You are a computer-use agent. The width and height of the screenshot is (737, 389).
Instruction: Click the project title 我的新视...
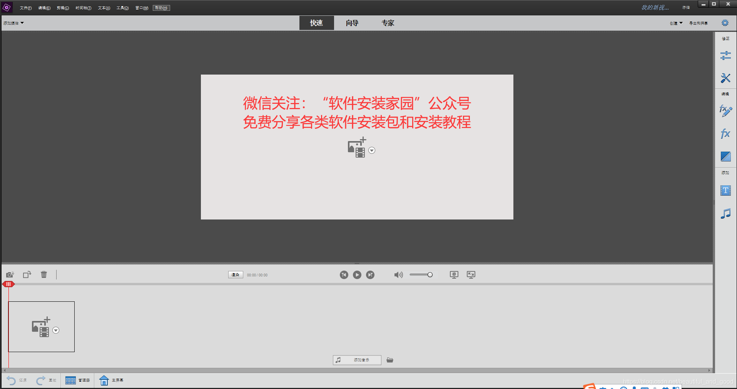(x=655, y=8)
